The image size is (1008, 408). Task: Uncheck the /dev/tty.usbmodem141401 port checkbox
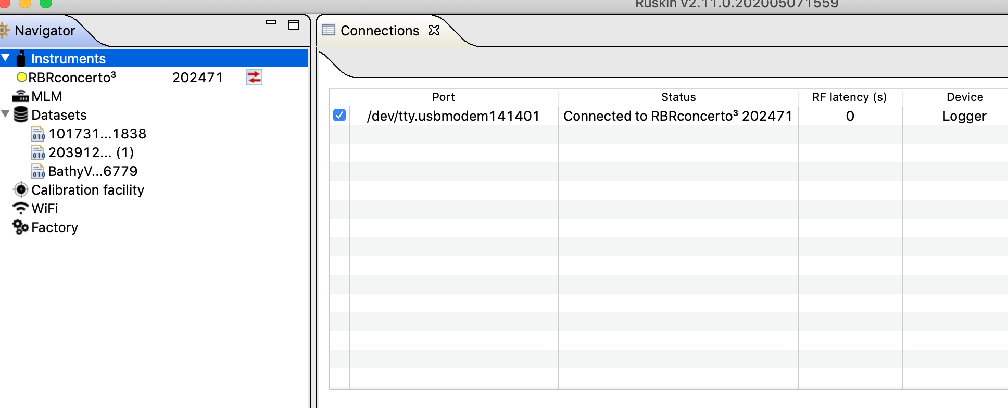339,115
